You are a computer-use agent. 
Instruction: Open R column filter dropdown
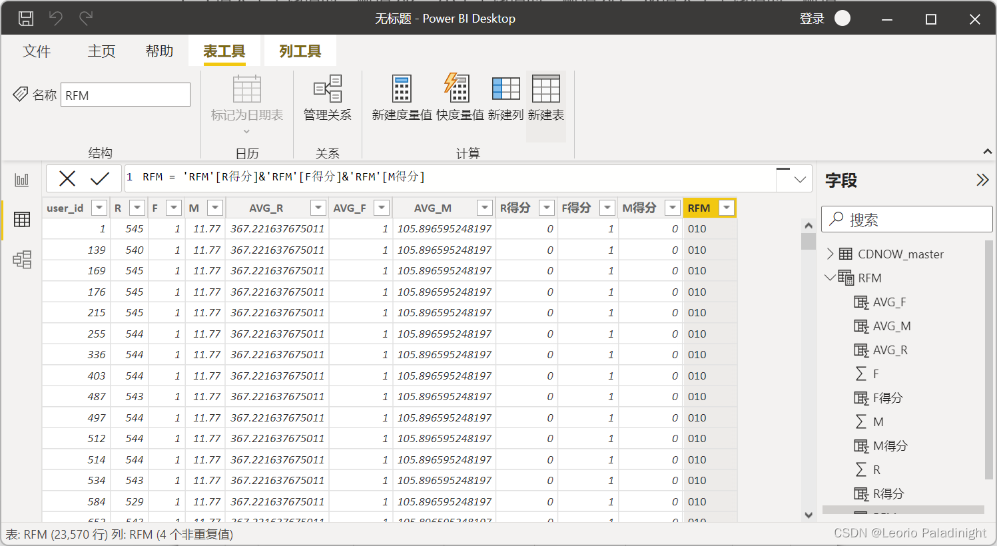coord(137,208)
